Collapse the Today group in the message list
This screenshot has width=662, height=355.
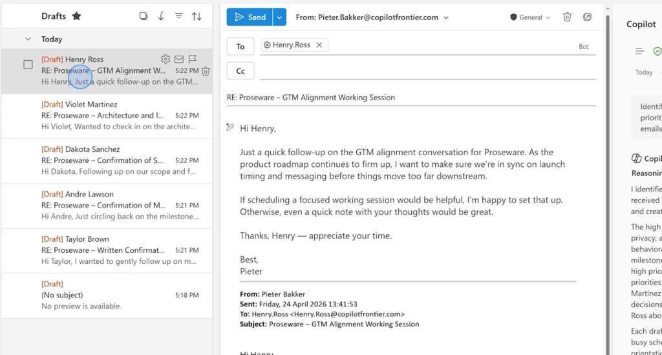tap(28, 39)
